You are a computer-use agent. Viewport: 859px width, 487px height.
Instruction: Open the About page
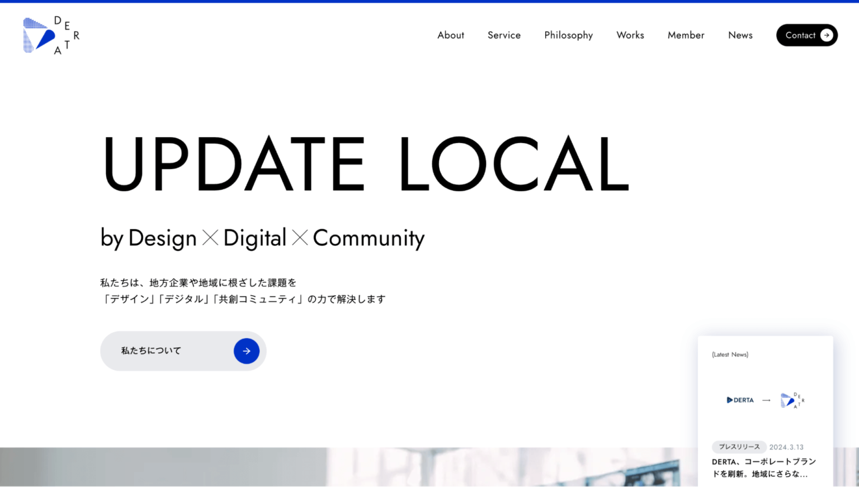click(450, 35)
